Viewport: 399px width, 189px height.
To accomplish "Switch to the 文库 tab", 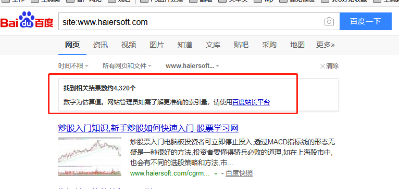I will (213, 45).
